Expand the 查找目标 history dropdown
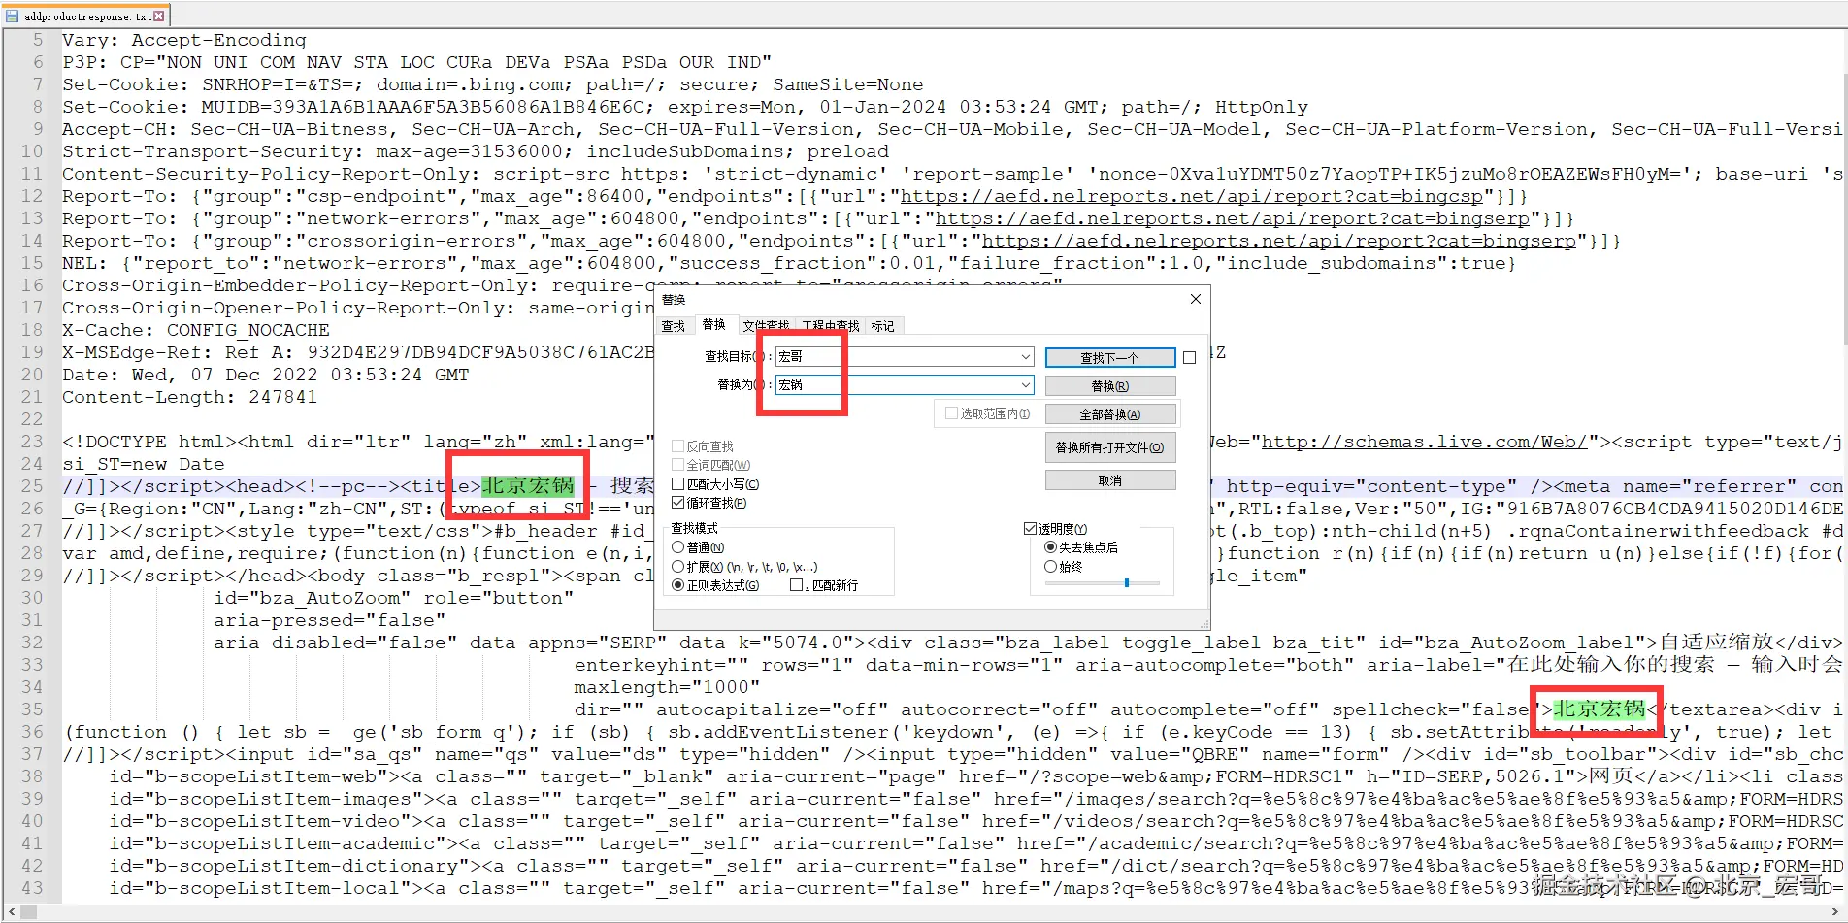1848x923 pixels. click(1026, 357)
